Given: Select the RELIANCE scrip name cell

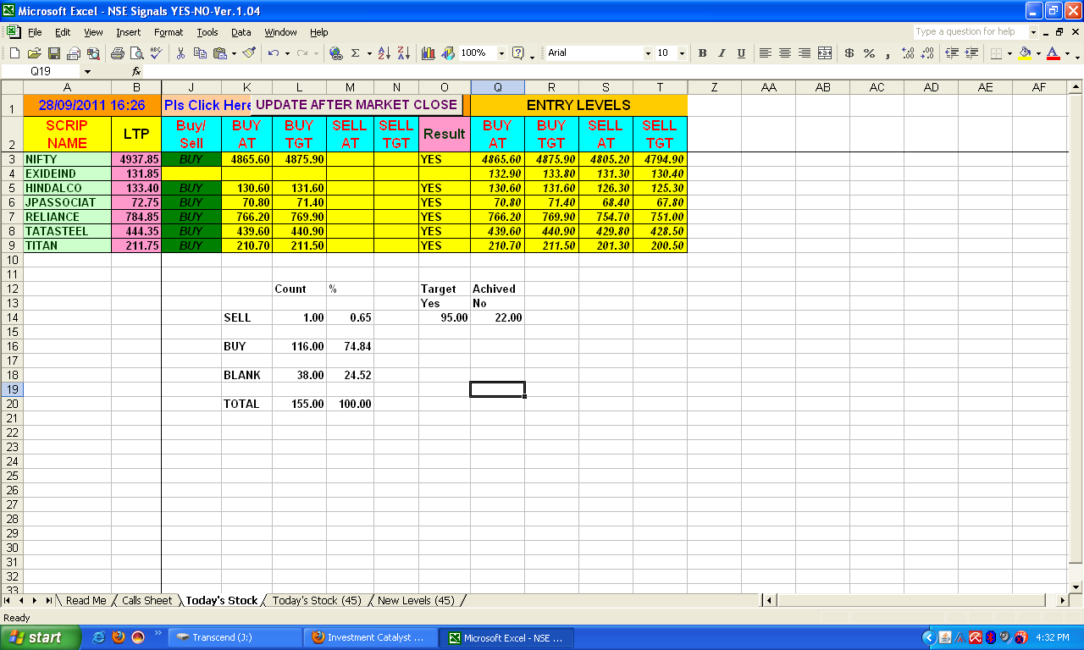Looking at the screenshot, I should tap(67, 217).
